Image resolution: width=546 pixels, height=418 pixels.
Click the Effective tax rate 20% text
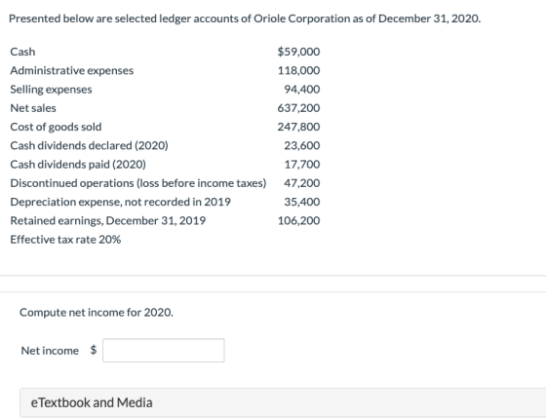coord(65,240)
